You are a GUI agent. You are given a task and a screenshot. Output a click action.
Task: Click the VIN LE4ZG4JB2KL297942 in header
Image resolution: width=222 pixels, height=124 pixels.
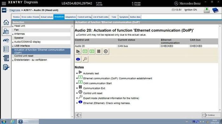pyautogui.click(x=77, y=3)
